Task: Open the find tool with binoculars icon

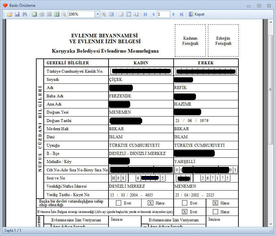Action: click(25, 14)
